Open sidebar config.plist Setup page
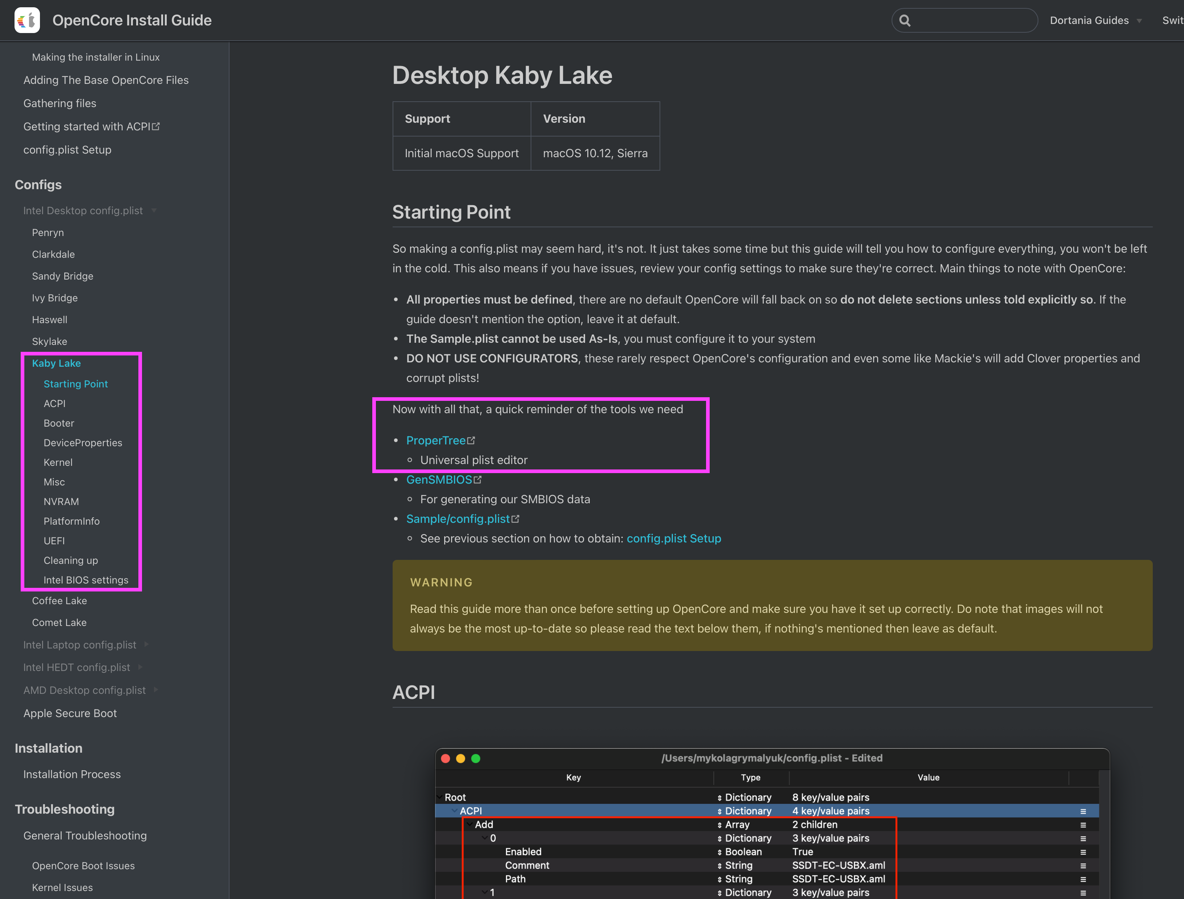 pos(68,150)
